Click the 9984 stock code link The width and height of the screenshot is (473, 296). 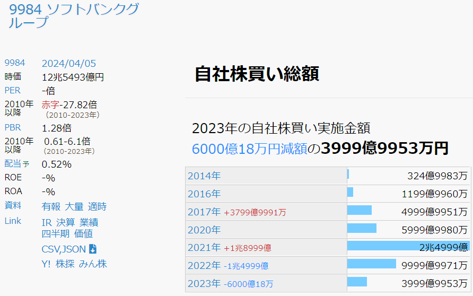[15, 63]
